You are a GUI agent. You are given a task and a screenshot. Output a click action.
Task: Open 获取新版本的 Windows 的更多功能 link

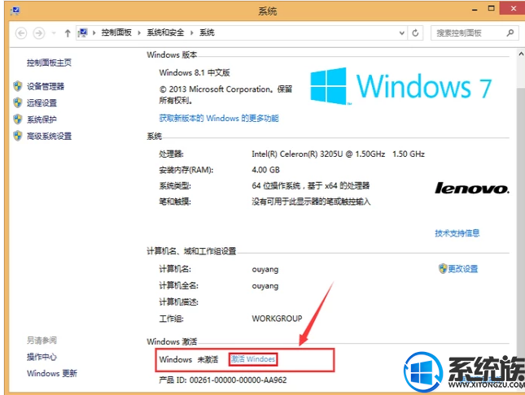(x=219, y=118)
